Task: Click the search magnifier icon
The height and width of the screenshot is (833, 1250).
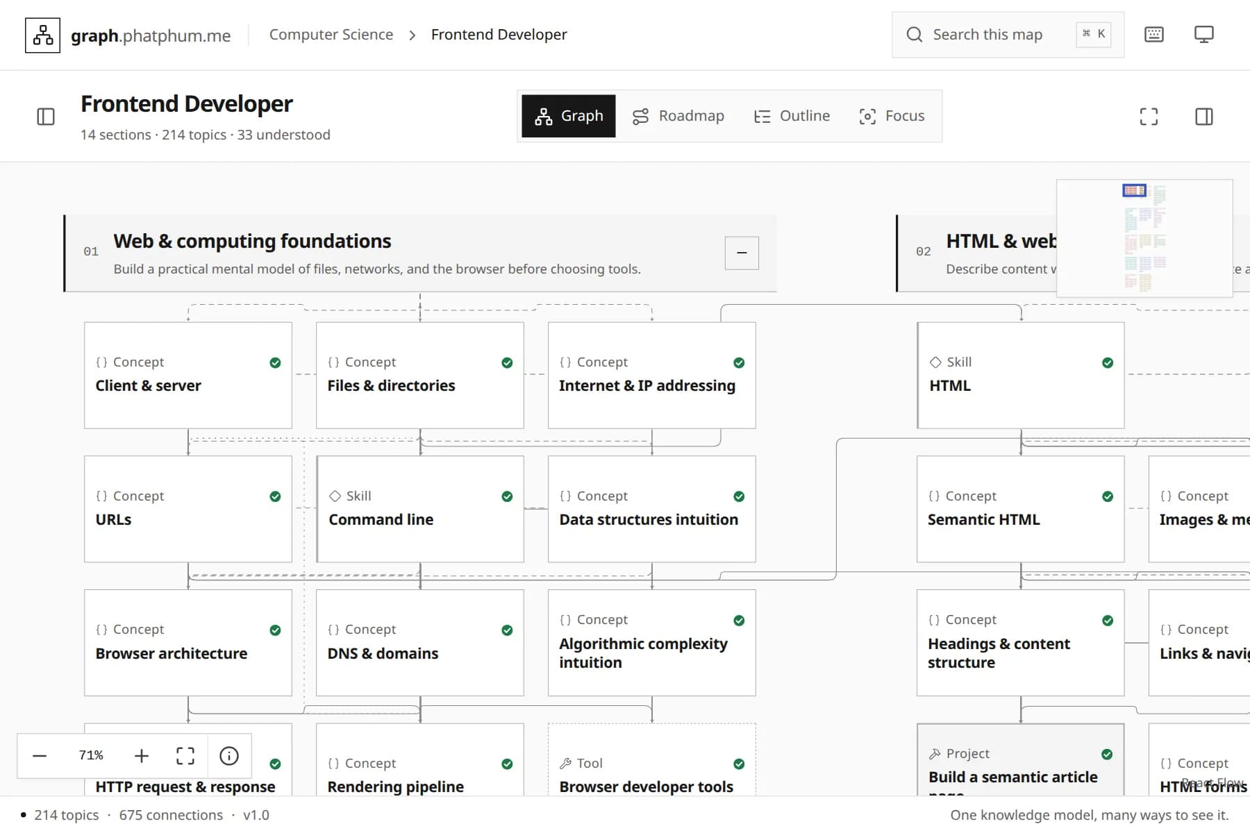Action: point(915,35)
